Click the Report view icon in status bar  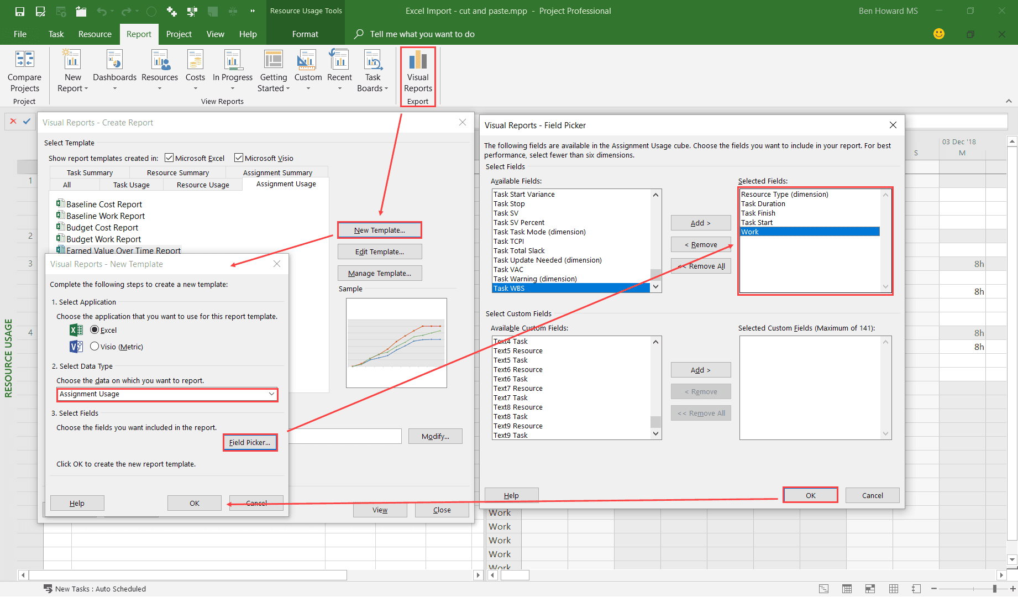916,589
